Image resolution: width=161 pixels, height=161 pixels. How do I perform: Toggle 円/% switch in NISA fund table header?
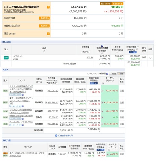(x=94, y=83)
